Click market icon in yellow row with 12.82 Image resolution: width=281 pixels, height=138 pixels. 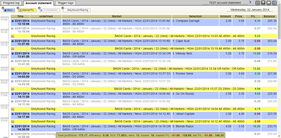[13, 69]
